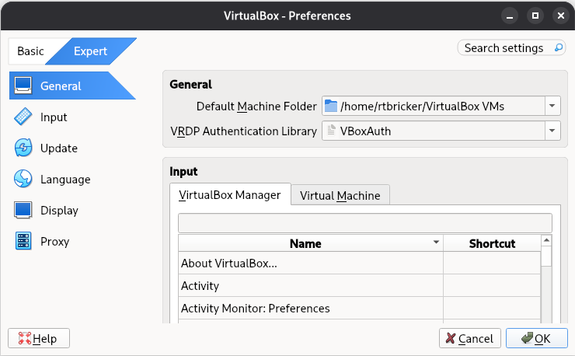
Task: Confirm with the OK button
Action: pyautogui.click(x=537, y=338)
